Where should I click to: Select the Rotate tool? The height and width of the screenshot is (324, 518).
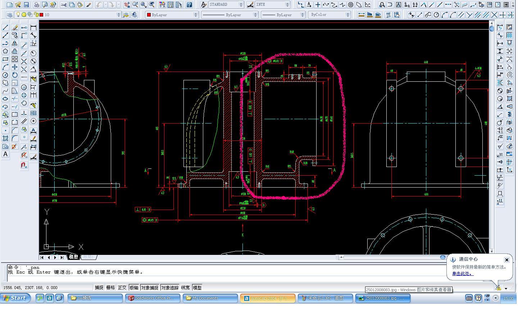pyautogui.click(x=15, y=75)
